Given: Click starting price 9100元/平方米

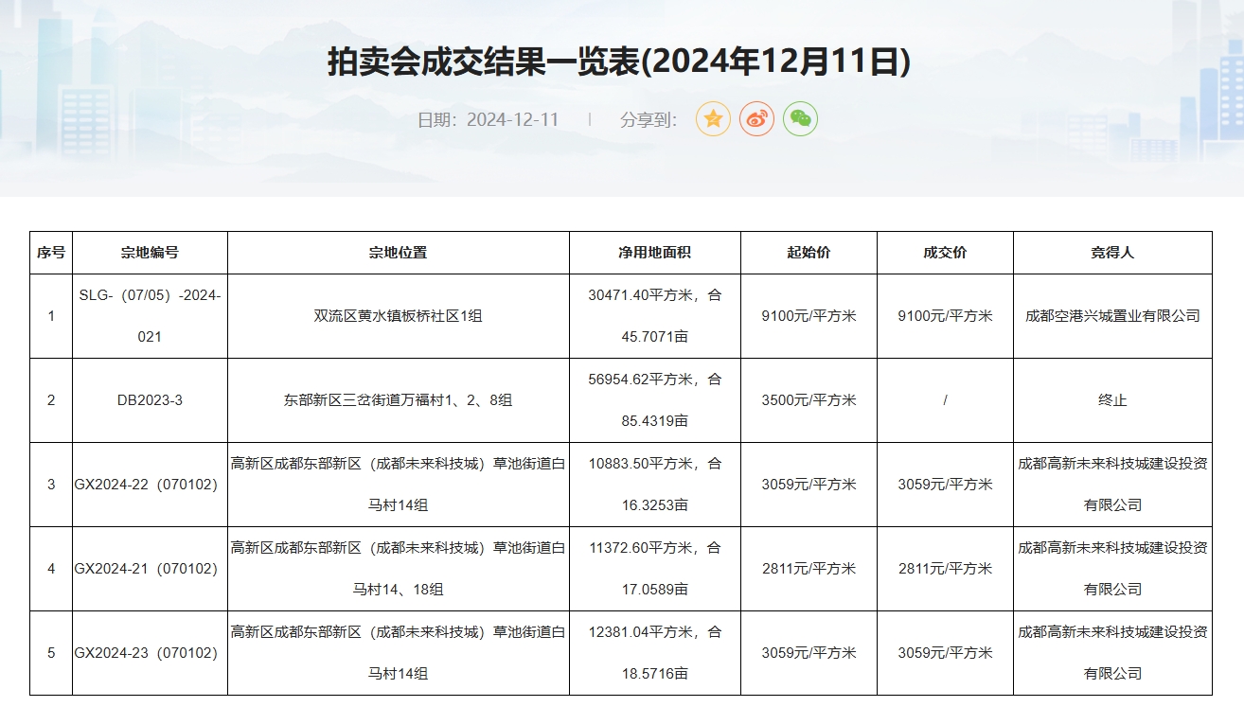Looking at the screenshot, I should [x=809, y=316].
